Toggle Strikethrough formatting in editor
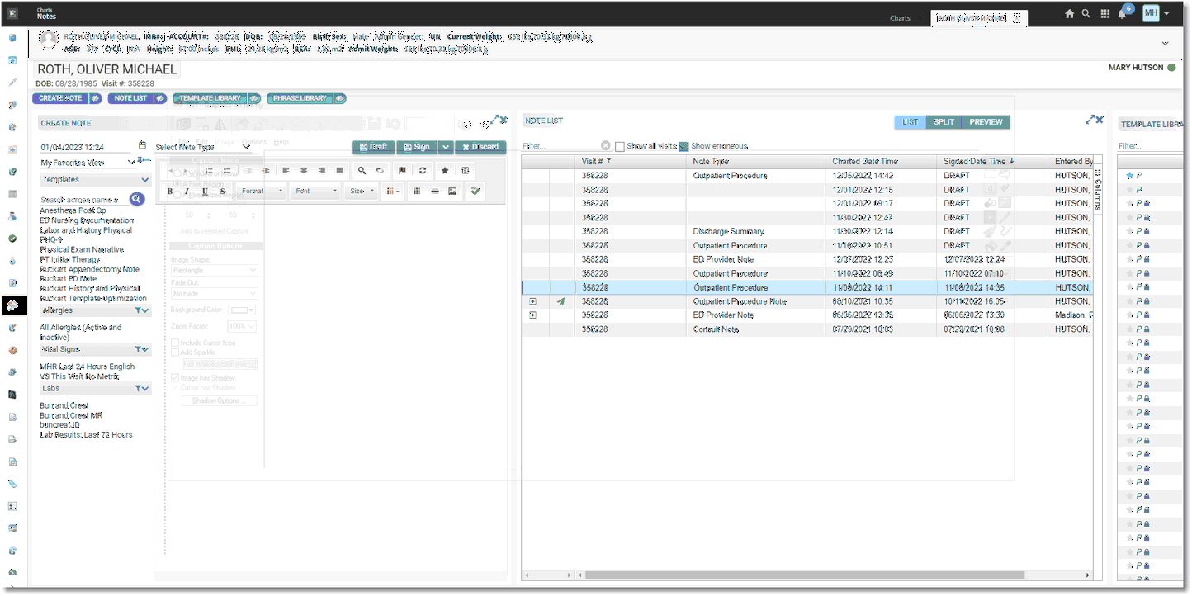This screenshot has width=1192, height=596. click(x=223, y=191)
